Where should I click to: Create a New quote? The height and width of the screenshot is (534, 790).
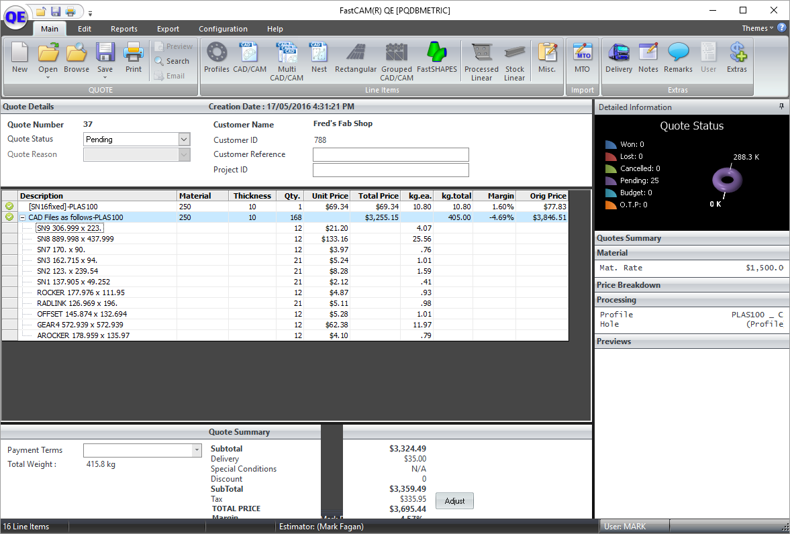tap(19, 58)
